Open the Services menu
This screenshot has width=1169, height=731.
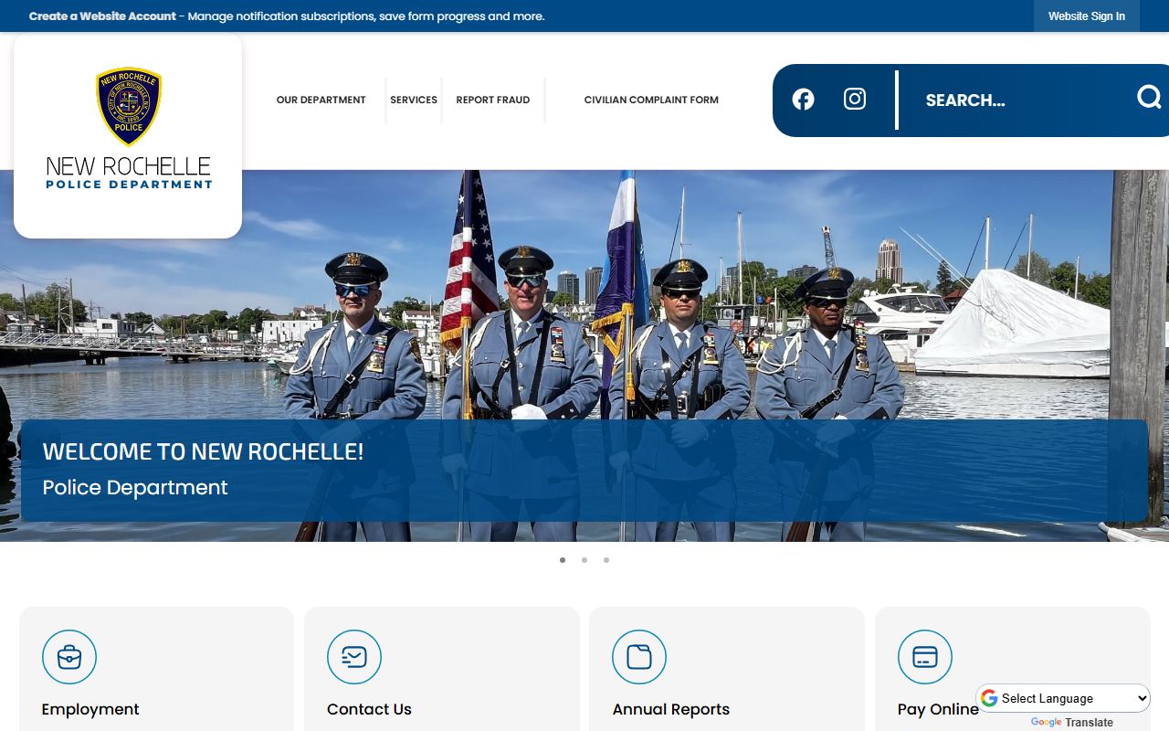coord(414,101)
